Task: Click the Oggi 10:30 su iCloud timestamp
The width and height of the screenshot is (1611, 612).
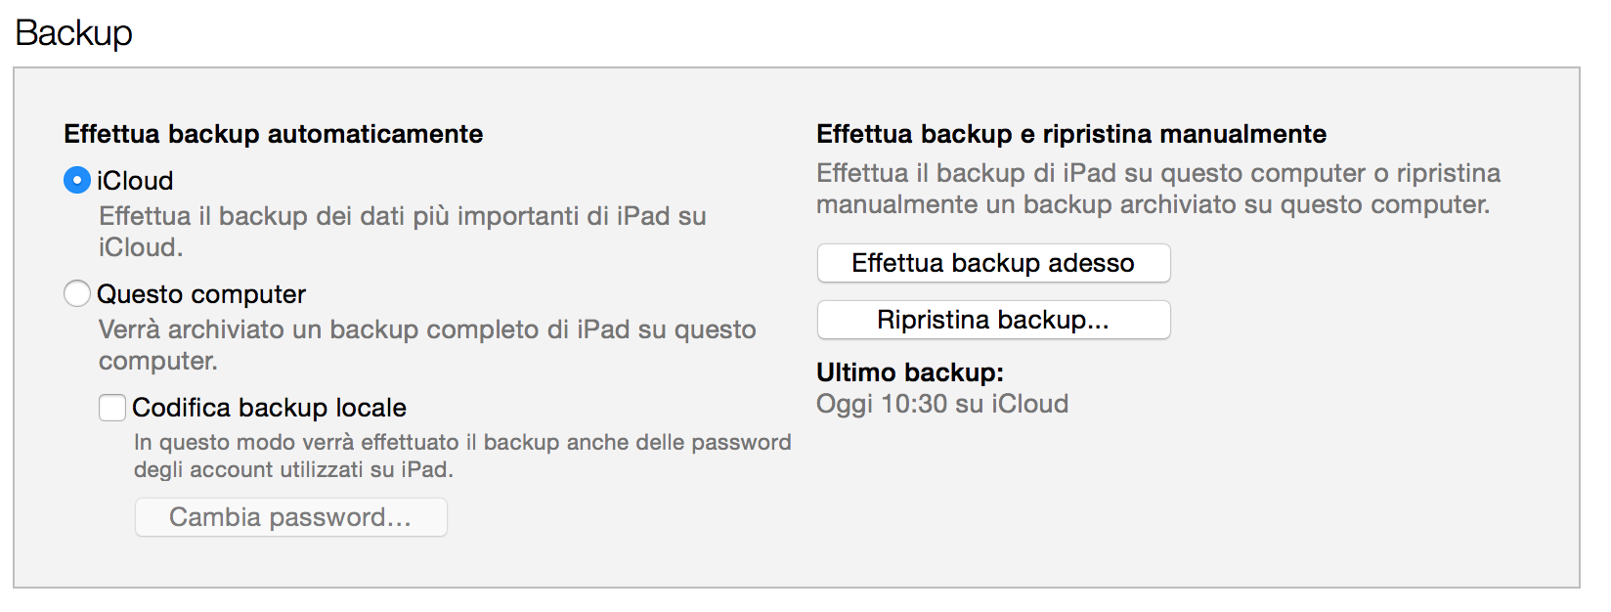Action: tap(942, 404)
